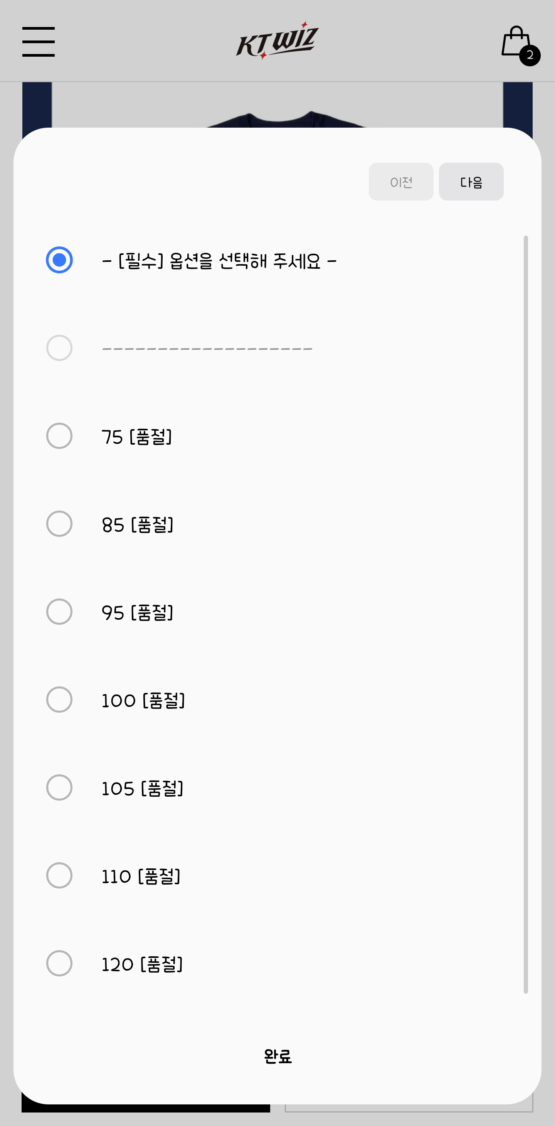Select the radio button for size 85
The image size is (555, 1126).
[59, 524]
